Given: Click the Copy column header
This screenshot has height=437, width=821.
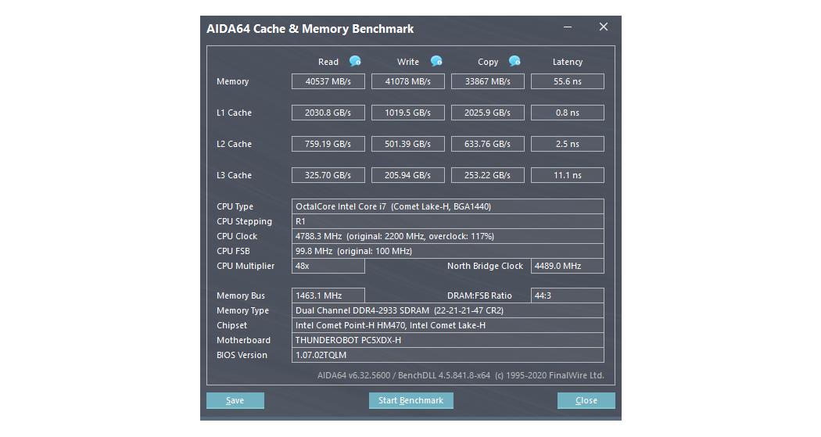Looking at the screenshot, I should (488, 62).
